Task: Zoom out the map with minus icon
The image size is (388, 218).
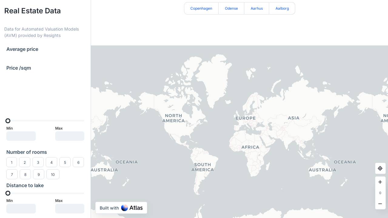Action: coord(380,204)
